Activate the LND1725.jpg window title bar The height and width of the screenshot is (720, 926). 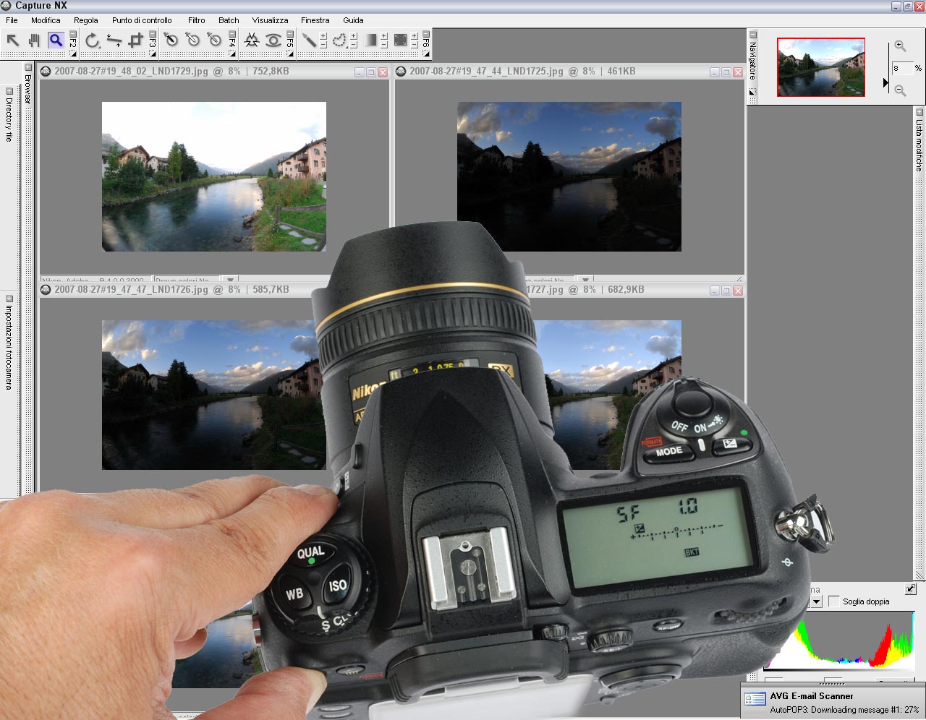pos(569,72)
